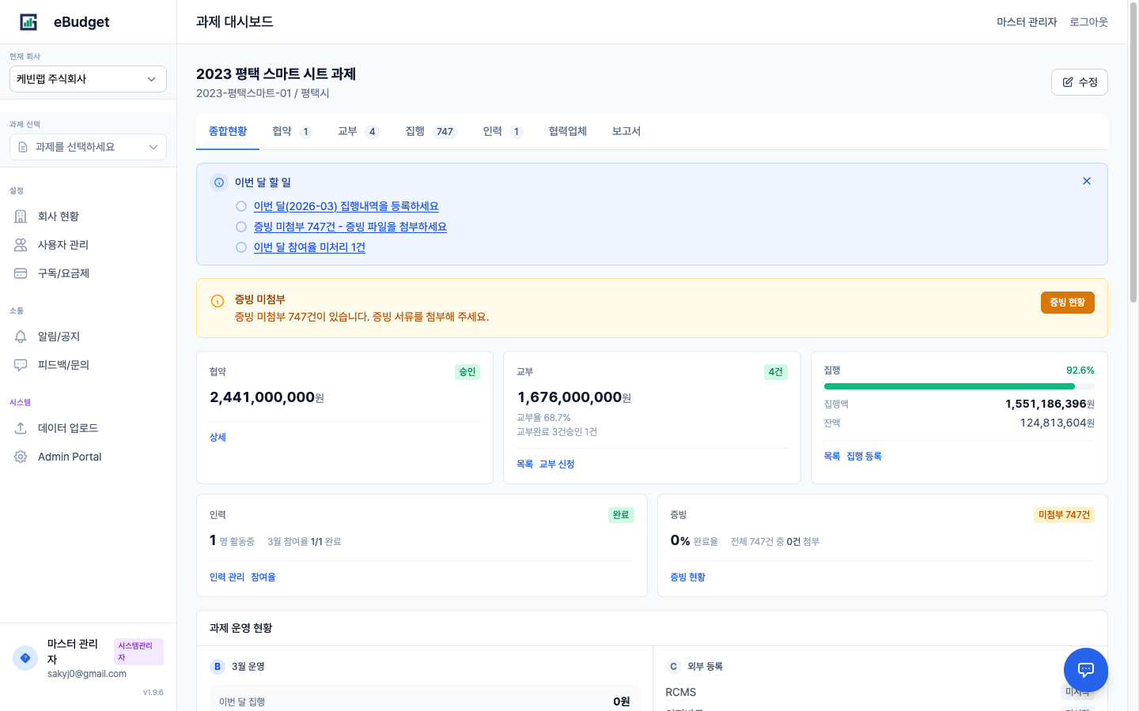Click the eBudget logo icon
The width and height of the screenshot is (1139, 711).
pos(28,21)
